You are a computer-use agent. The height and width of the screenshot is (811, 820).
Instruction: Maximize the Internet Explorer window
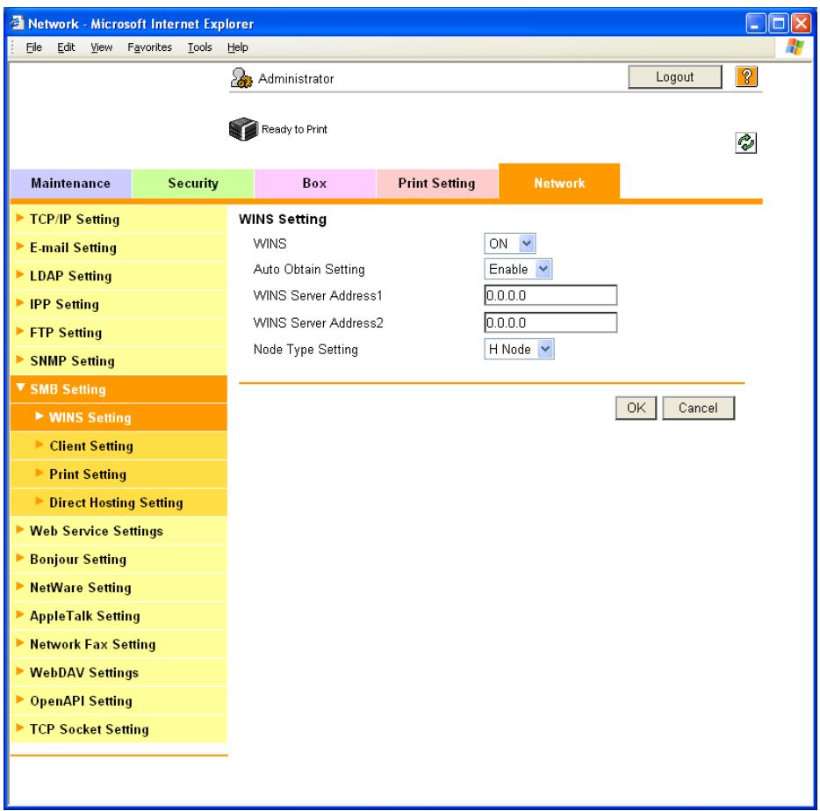pos(778,24)
